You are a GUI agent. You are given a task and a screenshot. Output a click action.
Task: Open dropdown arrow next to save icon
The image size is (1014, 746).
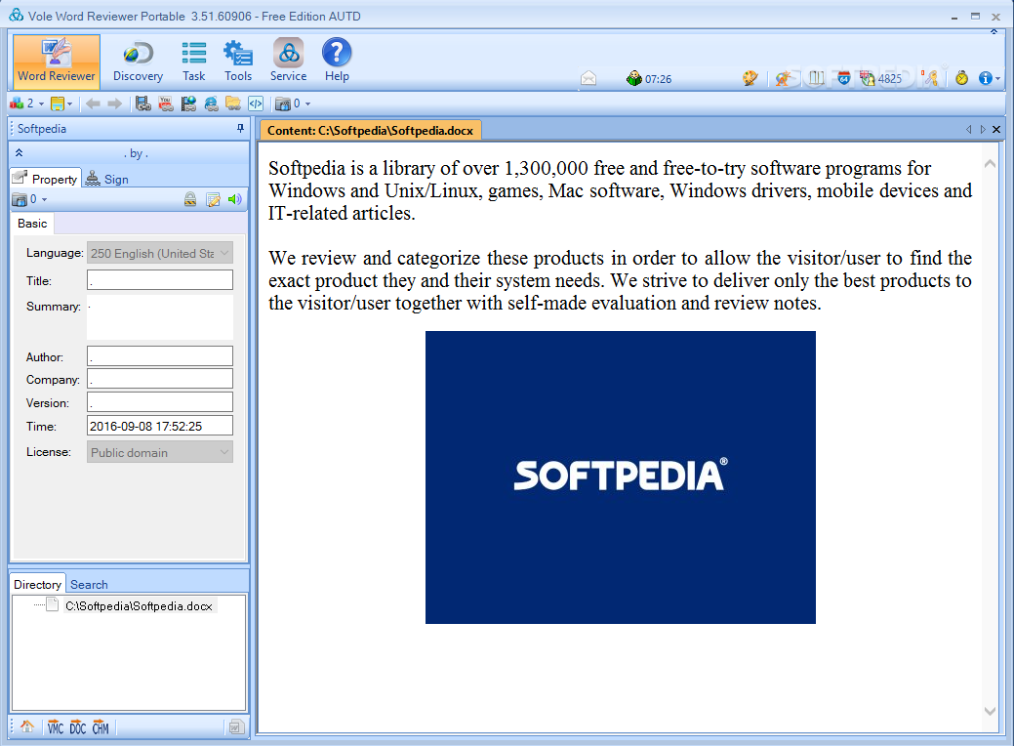[x=70, y=104]
